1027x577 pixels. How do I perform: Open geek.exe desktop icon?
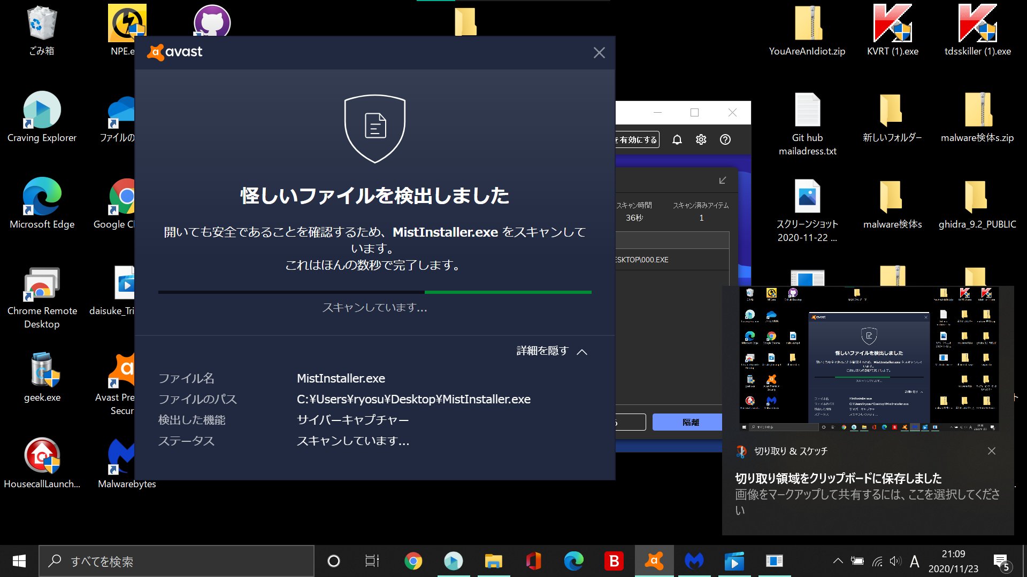[x=42, y=377]
